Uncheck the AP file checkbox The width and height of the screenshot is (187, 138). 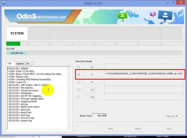(79, 74)
